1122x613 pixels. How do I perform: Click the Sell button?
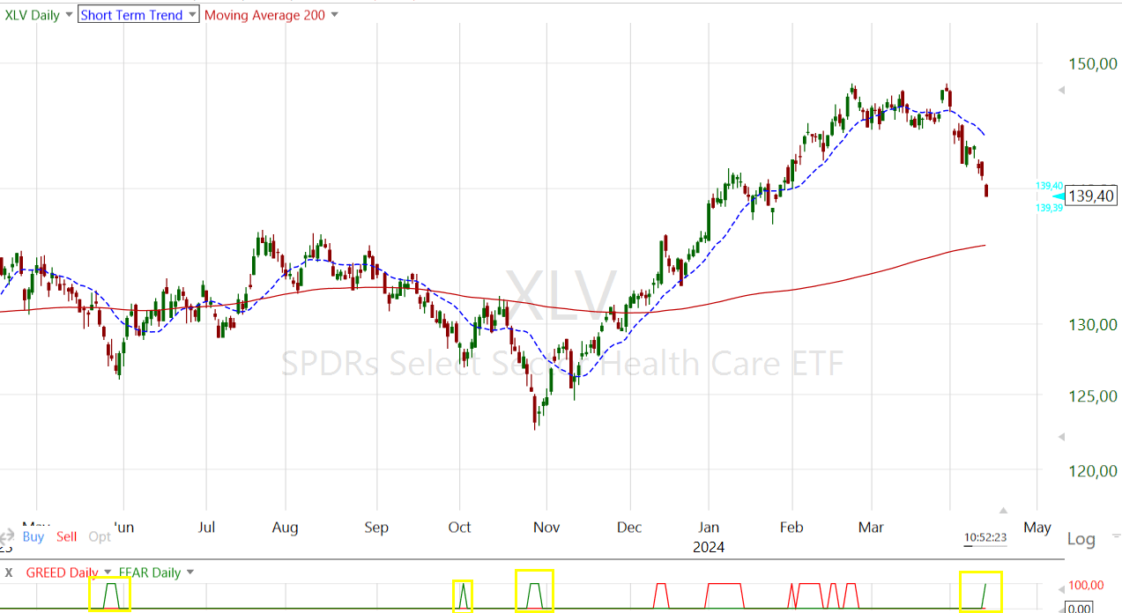(66, 536)
